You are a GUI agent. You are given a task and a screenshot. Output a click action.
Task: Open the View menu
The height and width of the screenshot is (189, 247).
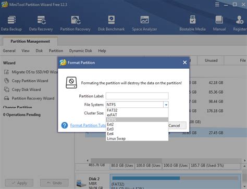26,51
